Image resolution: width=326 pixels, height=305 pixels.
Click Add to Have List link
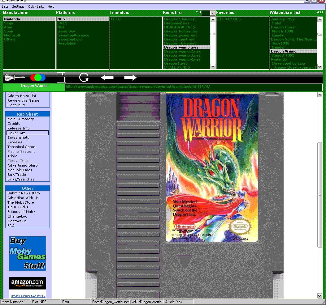coord(22,96)
